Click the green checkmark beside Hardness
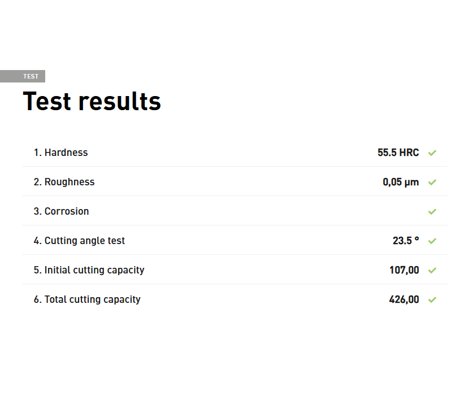Image resolution: width=473 pixels, height=400 pixels. (432, 153)
